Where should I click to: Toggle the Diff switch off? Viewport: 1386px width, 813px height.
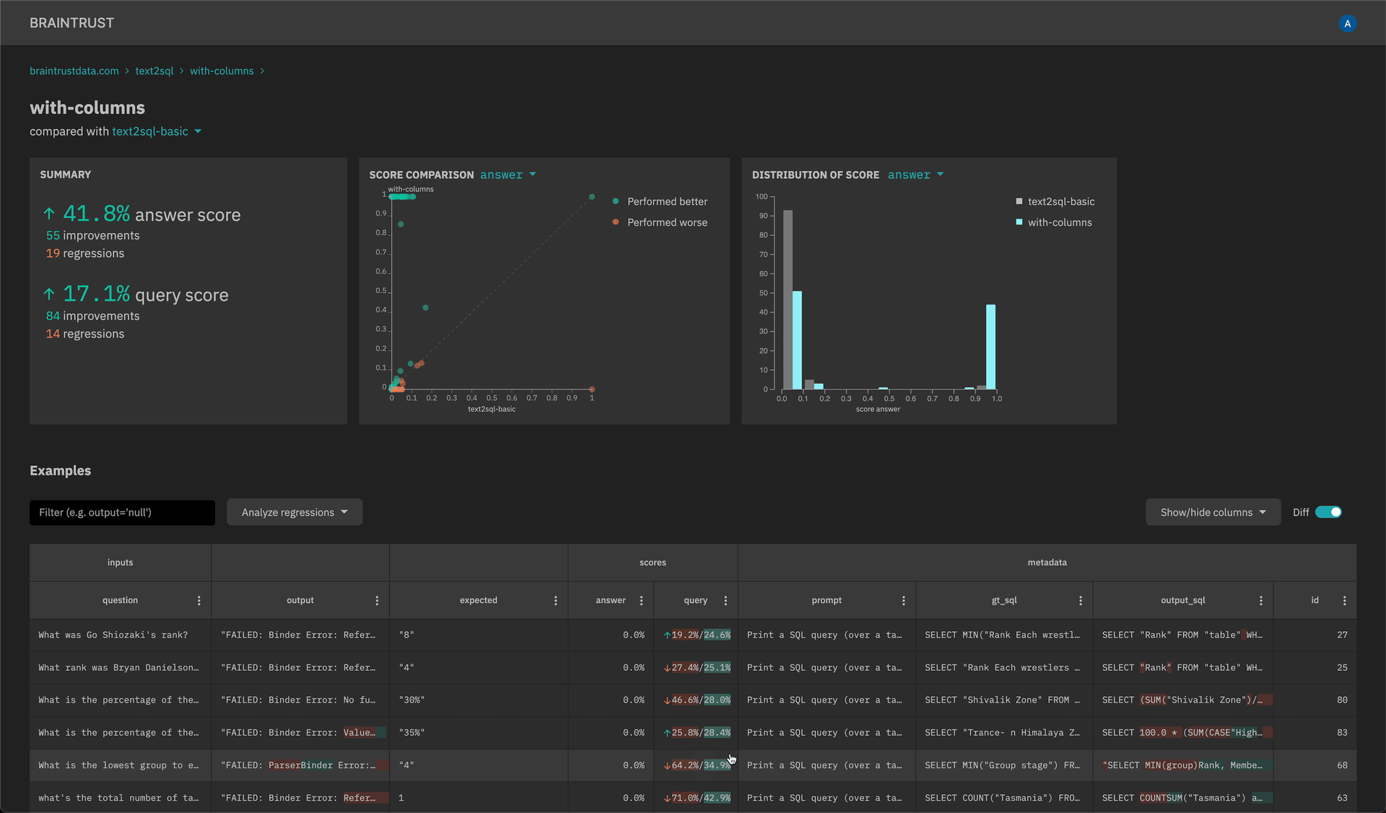(x=1328, y=512)
